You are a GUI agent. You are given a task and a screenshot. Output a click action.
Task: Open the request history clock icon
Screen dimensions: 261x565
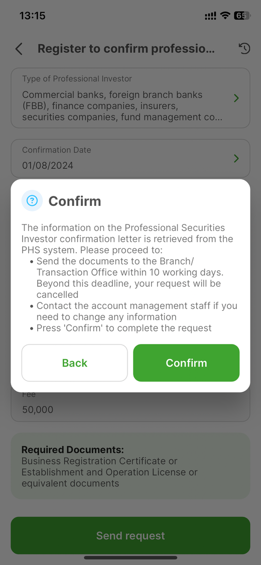coord(244,49)
